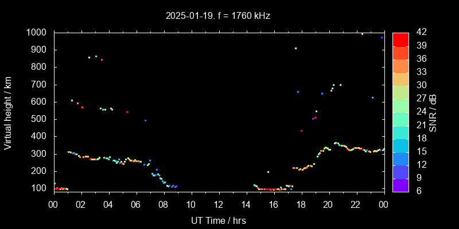The image size is (459, 229).
Task: Click the turquoise 18–21 dB colorbar segment
Action: tap(400, 132)
